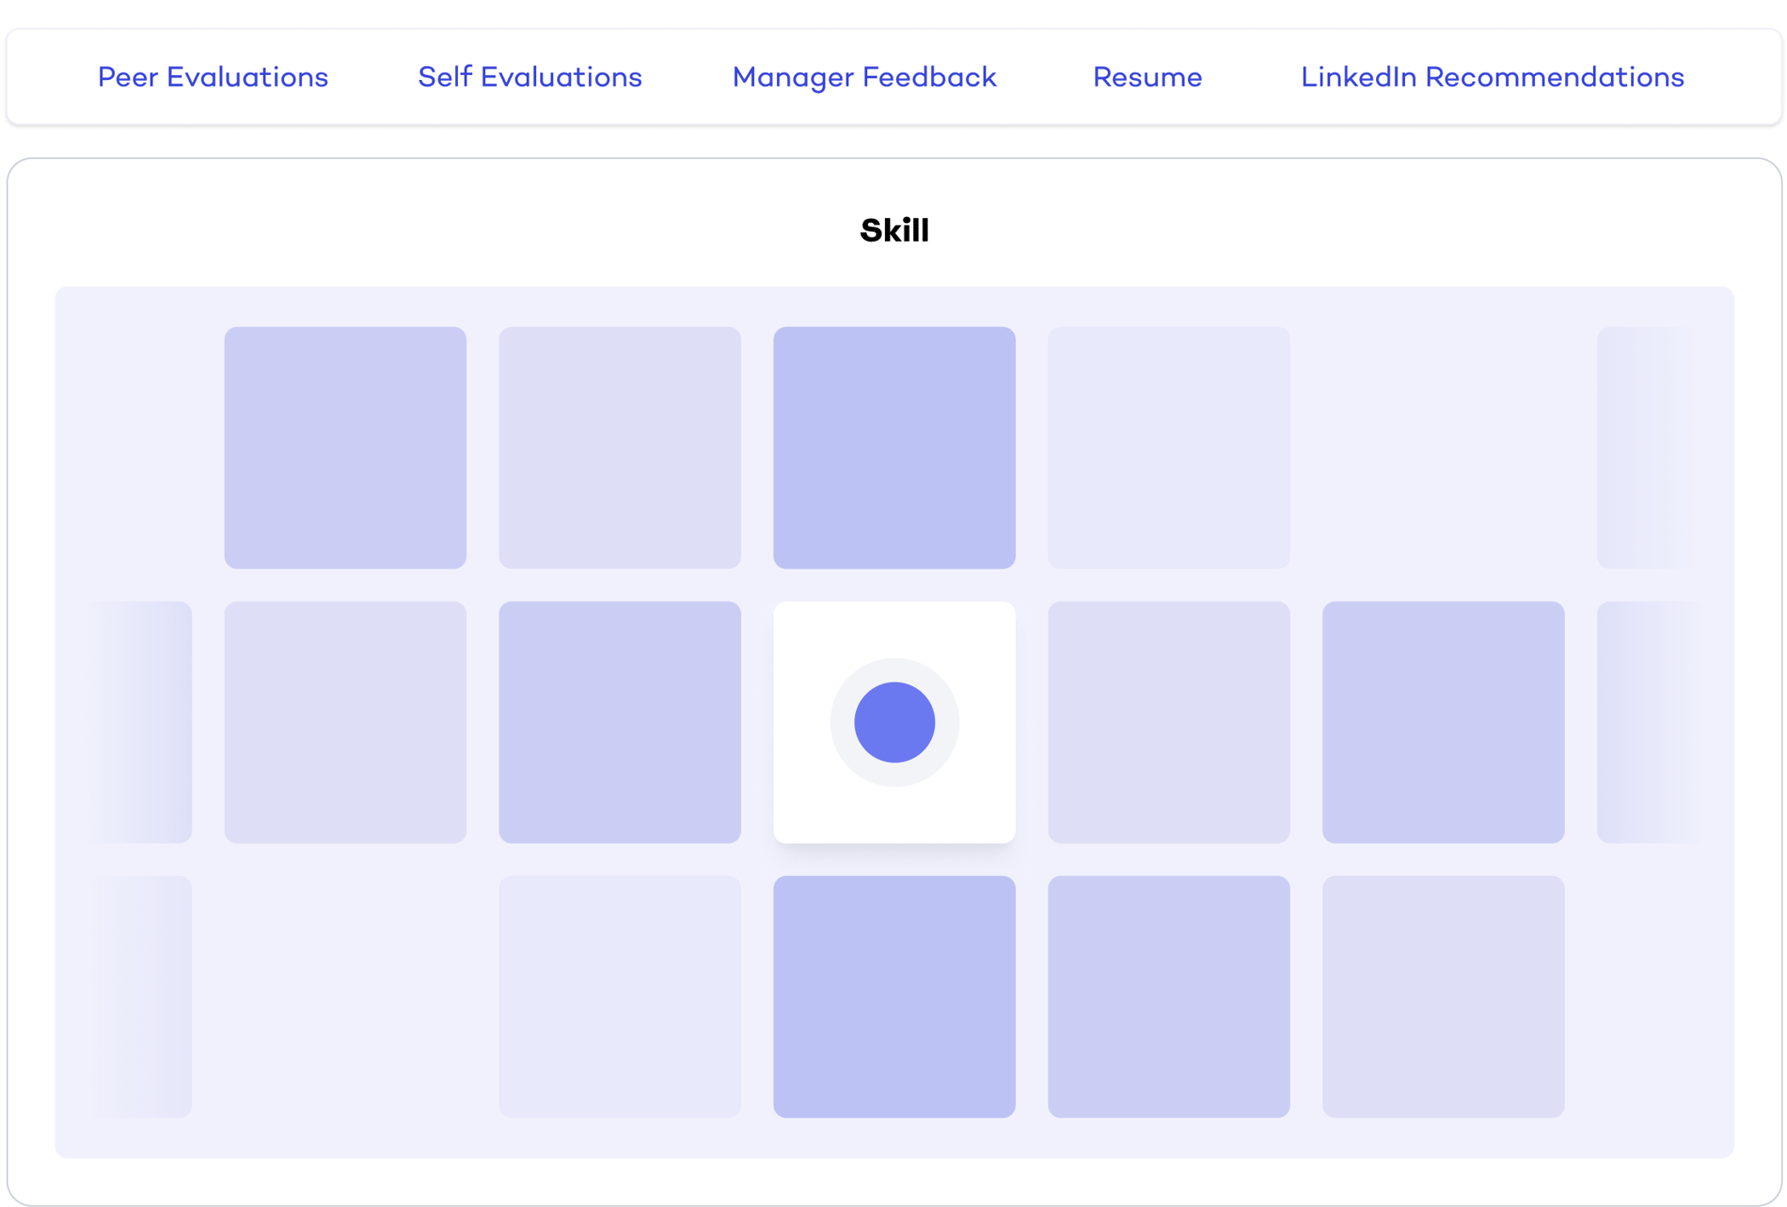Choose the light tile diagonally below-left of the white tile
This screenshot has height=1207, width=1787.
[619, 997]
